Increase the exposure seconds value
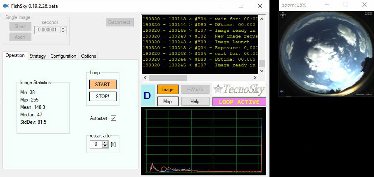 [x=63, y=28]
